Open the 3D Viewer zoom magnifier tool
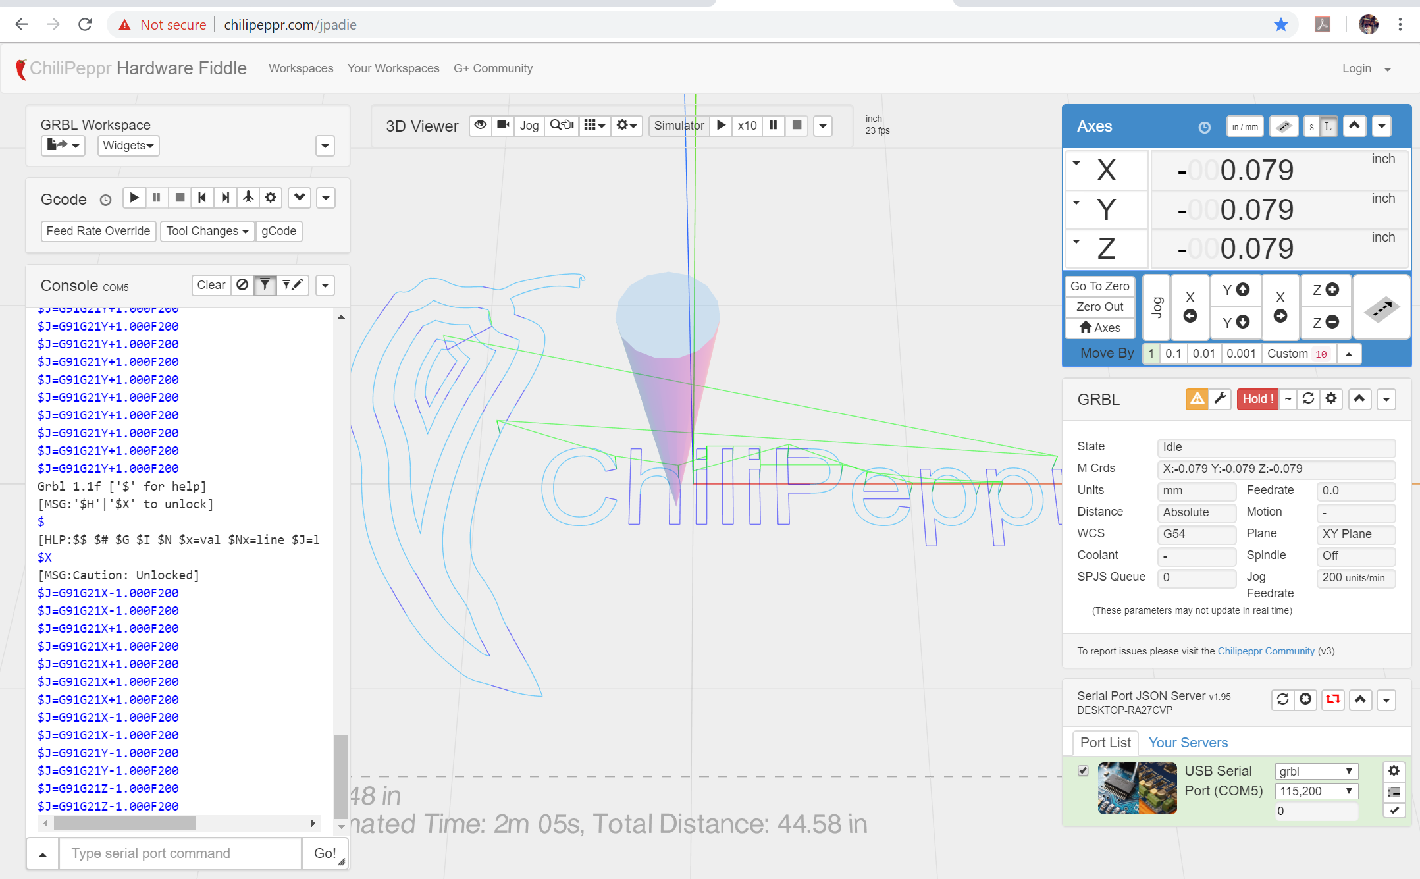Image resolution: width=1420 pixels, height=879 pixels. pyautogui.click(x=562, y=125)
